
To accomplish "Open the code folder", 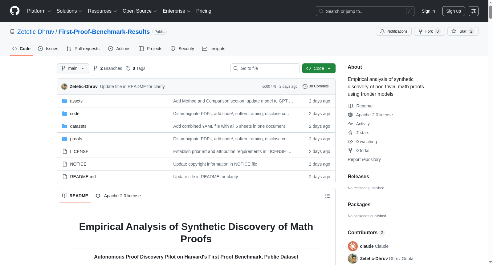I will pyautogui.click(x=75, y=114).
